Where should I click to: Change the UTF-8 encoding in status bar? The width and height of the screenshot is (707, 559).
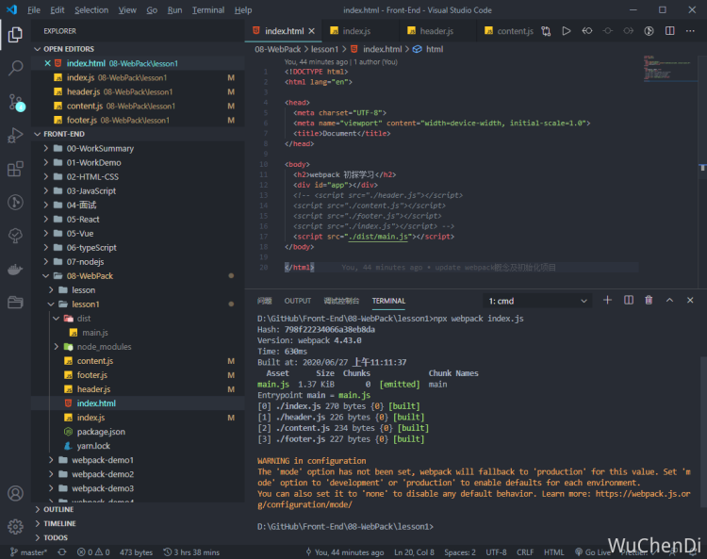coord(496,552)
